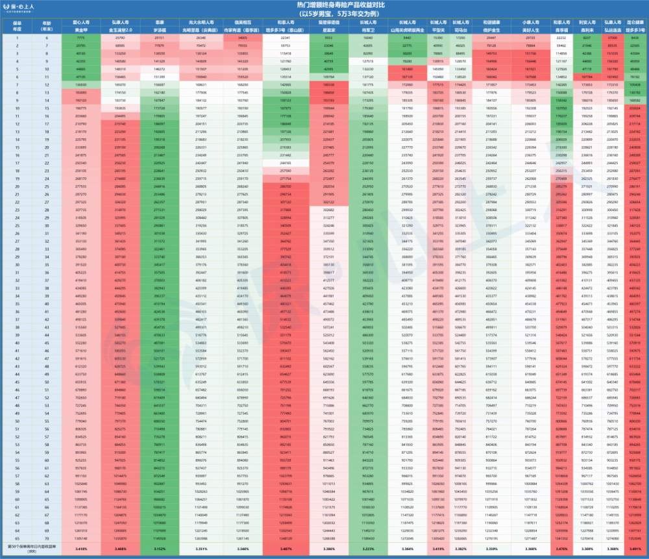Click the 泰康 company header

point(160,22)
